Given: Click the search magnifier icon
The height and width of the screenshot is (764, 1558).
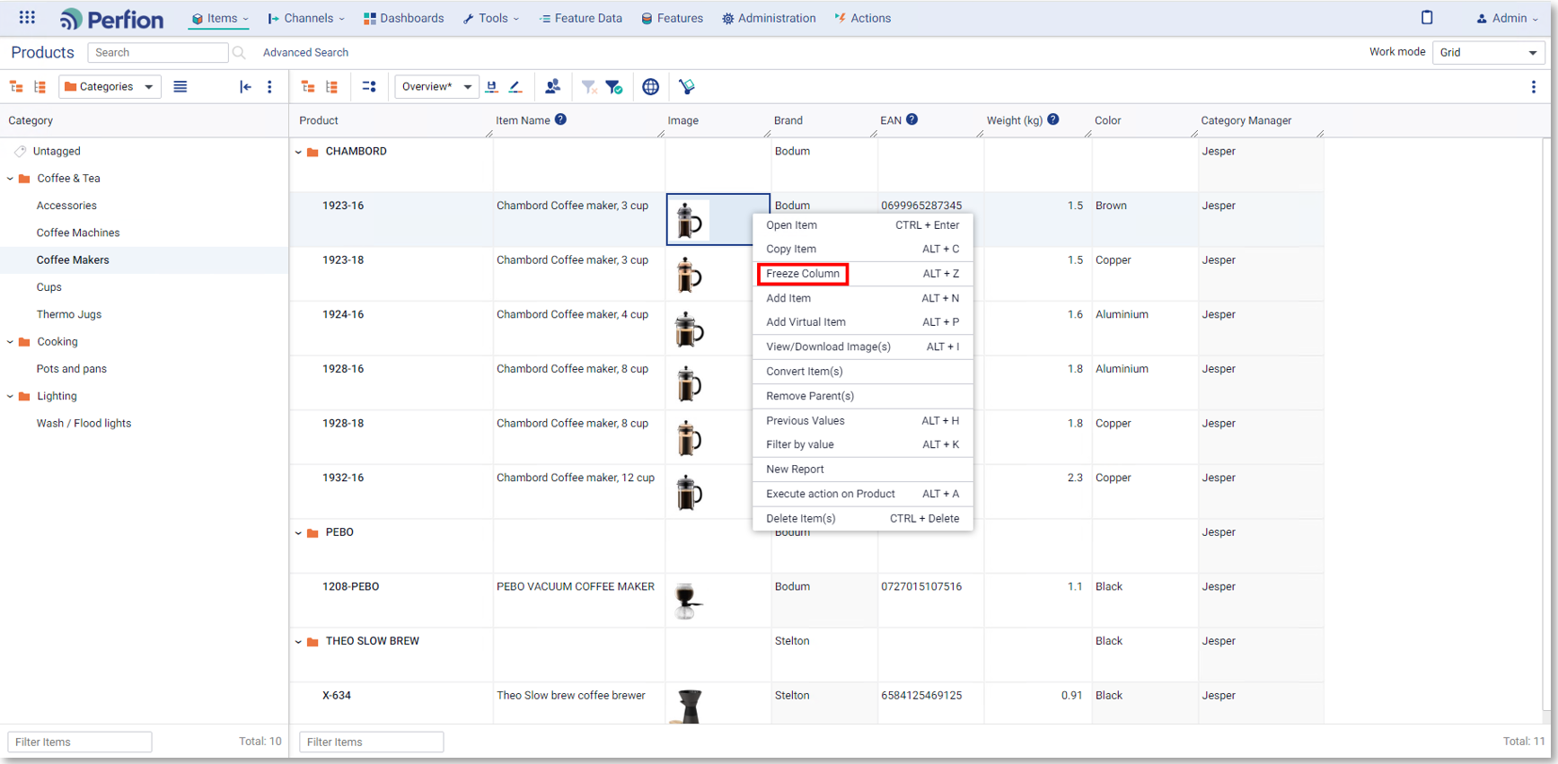Looking at the screenshot, I should point(239,53).
